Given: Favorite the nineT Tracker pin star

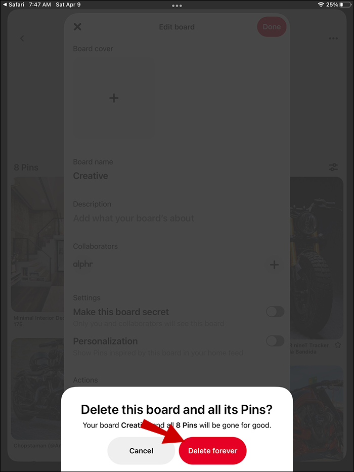Looking at the screenshot, I should (x=338, y=345).
